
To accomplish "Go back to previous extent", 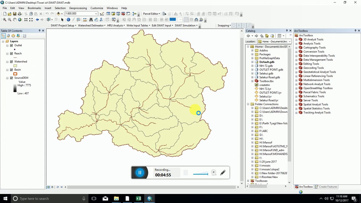I will (37, 19).
